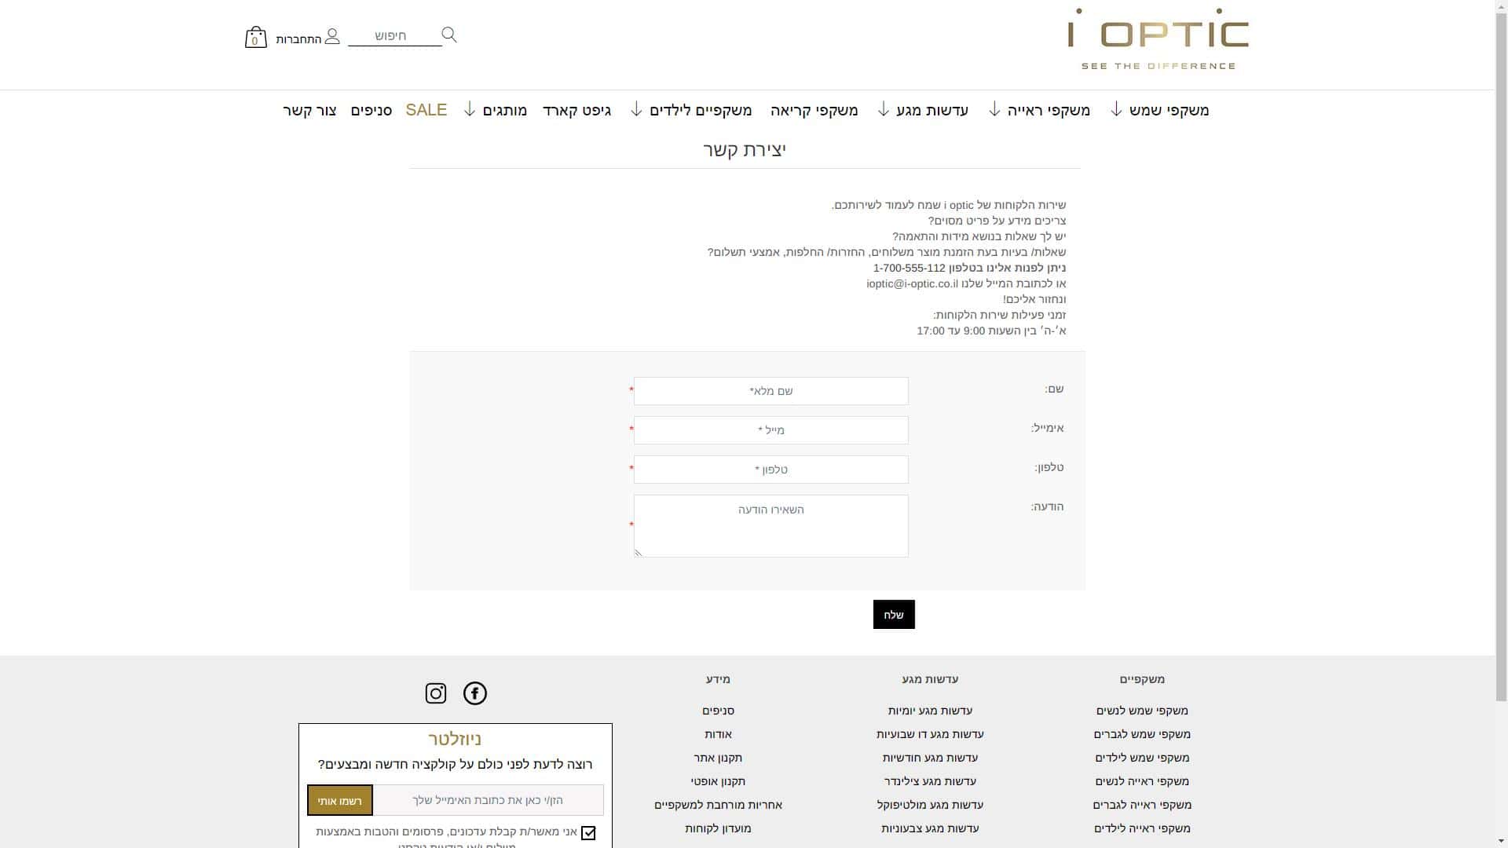The width and height of the screenshot is (1508, 848).
Task: Open the SALE menu item
Action: pos(426,110)
